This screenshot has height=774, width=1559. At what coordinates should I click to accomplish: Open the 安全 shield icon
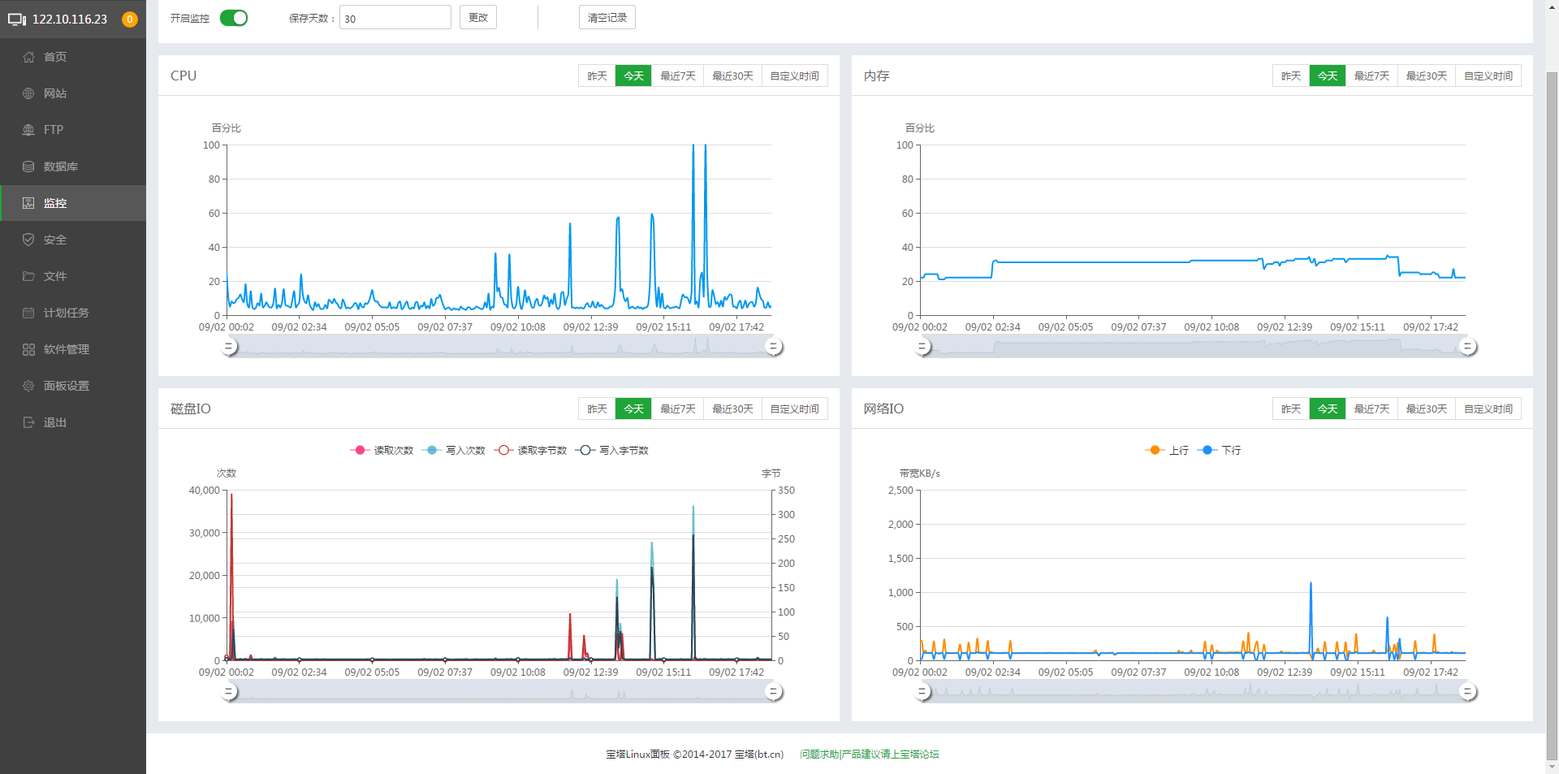pos(28,240)
